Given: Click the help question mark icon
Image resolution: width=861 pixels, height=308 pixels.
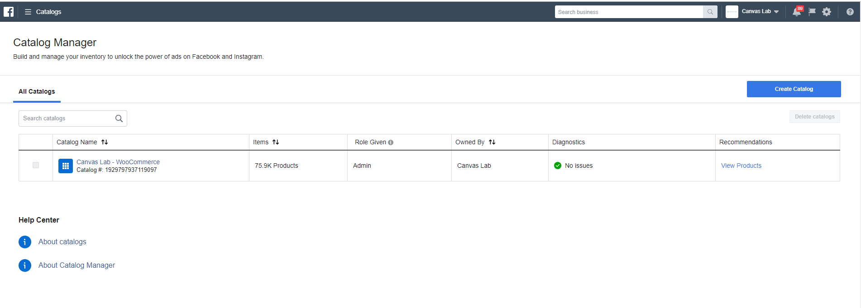Looking at the screenshot, I should [850, 12].
